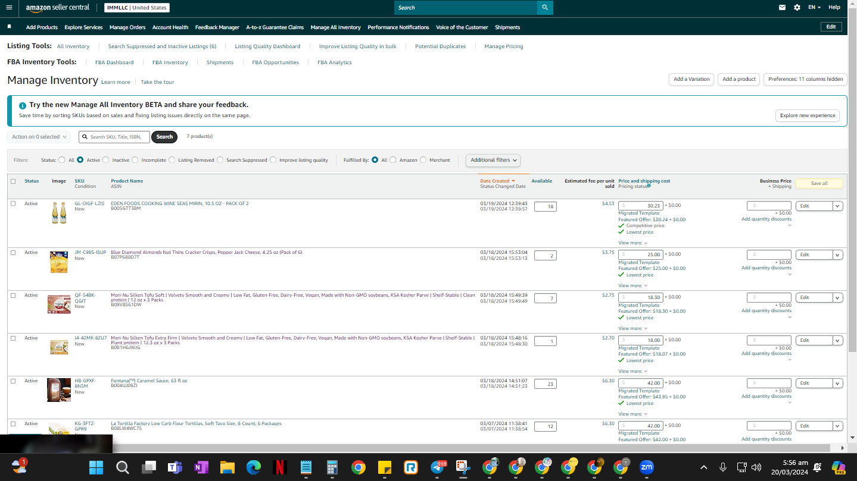Screen dimensions: 857x481
Task: Open the Manage Orders menu
Action: click(x=127, y=27)
